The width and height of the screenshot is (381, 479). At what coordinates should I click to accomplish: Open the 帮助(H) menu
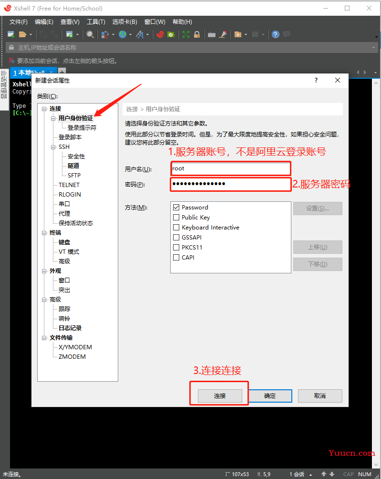(x=182, y=22)
